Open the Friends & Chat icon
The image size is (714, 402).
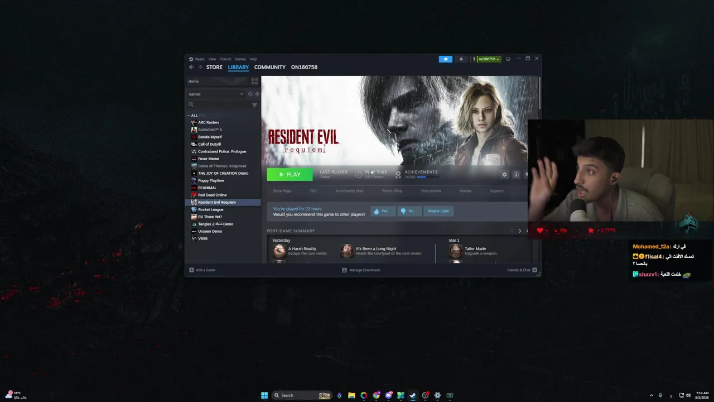[x=534, y=270]
